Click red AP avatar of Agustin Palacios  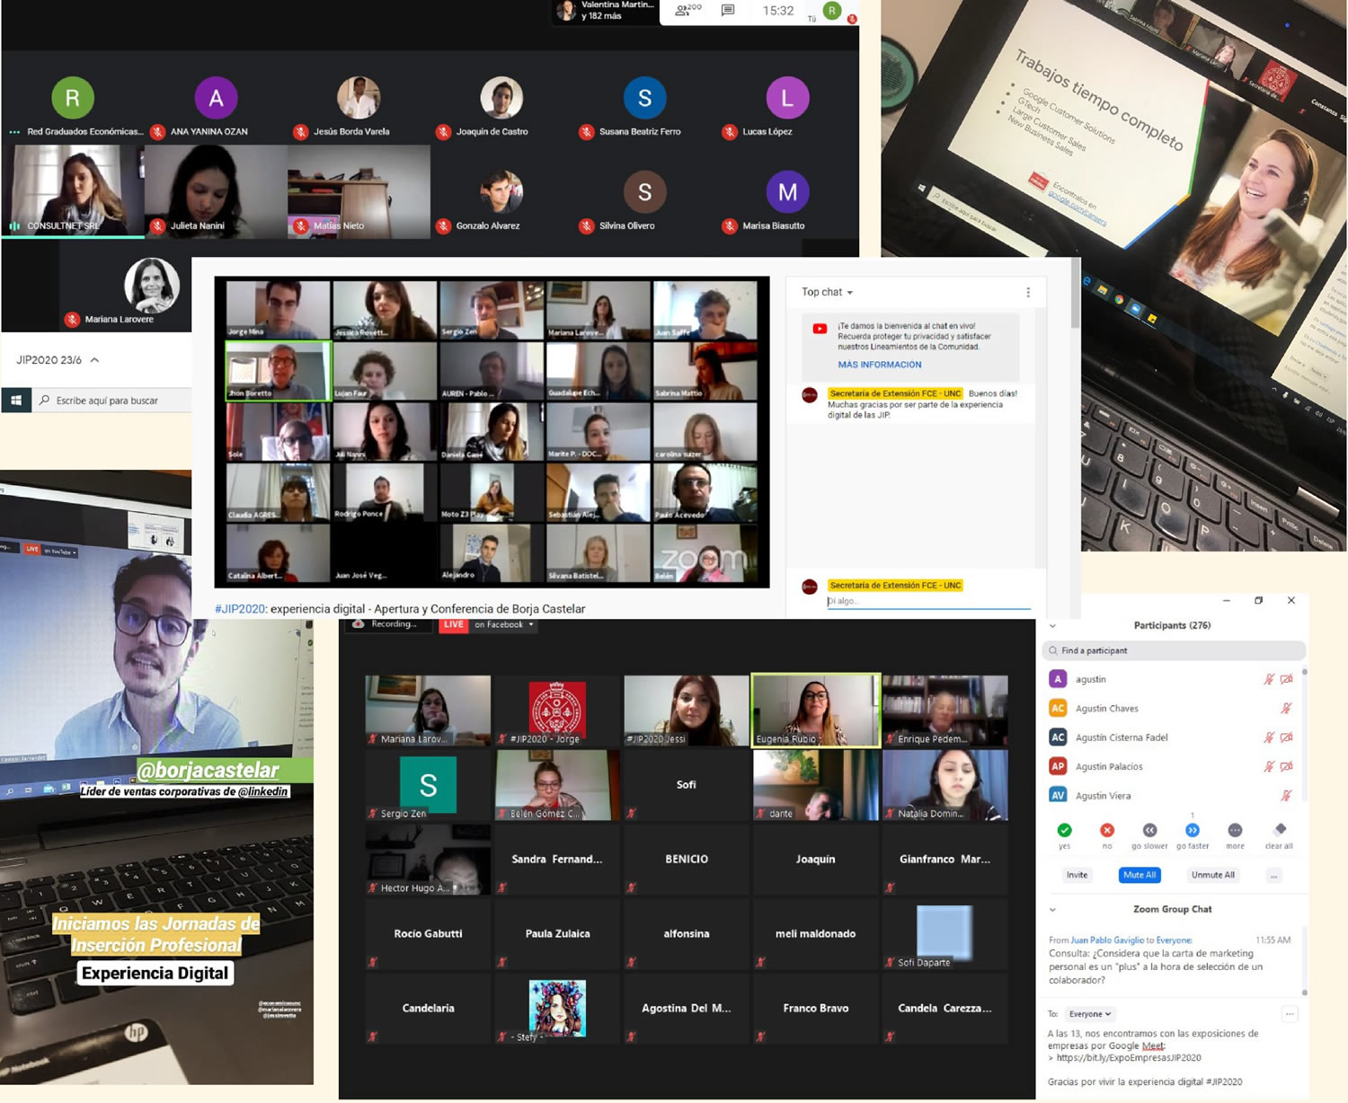tap(1058, 766)
